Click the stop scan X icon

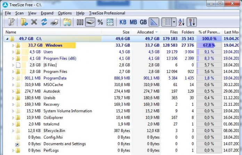point(34,22)
